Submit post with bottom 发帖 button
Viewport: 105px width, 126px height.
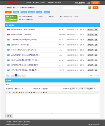click(x=9, y=116)
